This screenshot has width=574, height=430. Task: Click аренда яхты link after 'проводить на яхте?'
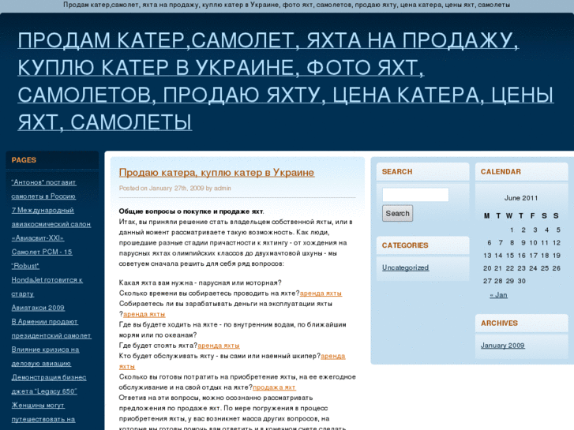(x=321, y=294)
